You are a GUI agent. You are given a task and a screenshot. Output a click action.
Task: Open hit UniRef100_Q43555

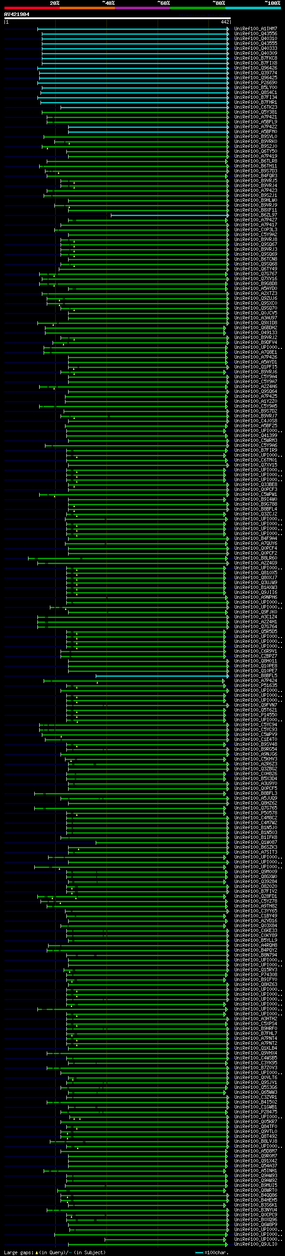click(256, 43)
